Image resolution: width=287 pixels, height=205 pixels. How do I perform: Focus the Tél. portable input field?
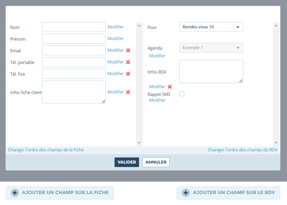point(74,62)
